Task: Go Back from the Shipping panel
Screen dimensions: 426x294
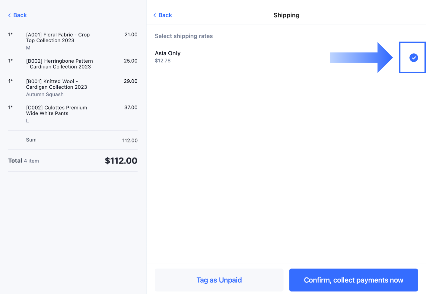Action: [163, 15]
